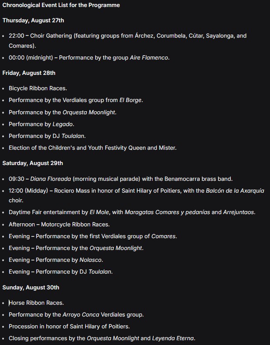Click the Friday DJ Toulalan performance line
Image resolution: width=270 pixels, height=345 pixels.
pos(47,136)
